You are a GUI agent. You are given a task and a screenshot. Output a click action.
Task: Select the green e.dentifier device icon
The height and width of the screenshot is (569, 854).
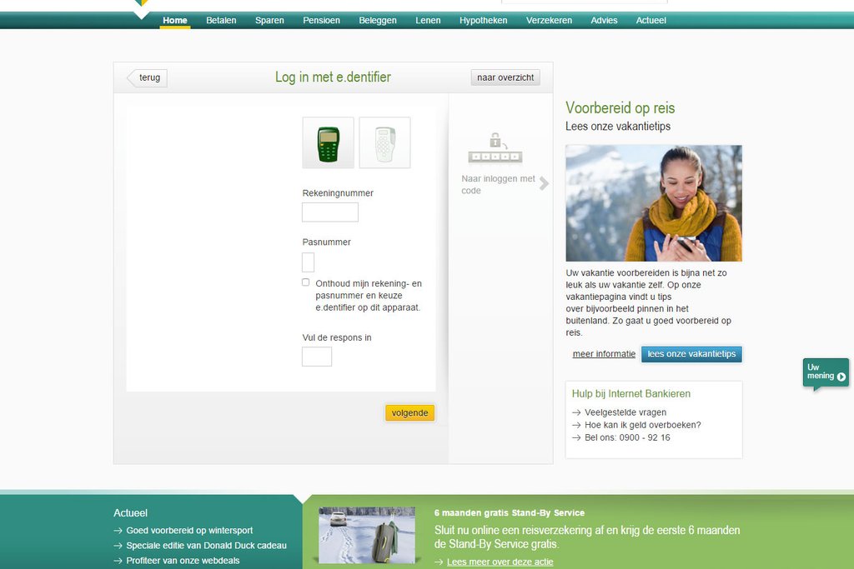click(x=328, y=143)
